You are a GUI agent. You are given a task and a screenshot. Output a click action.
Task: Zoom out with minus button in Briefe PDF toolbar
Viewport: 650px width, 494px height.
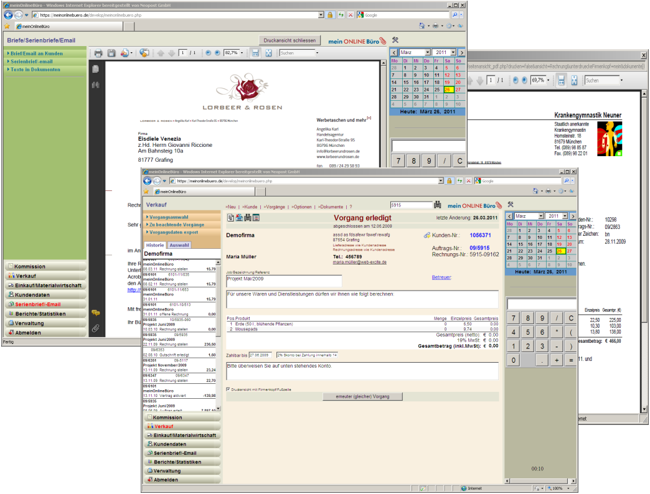point(208,53)
